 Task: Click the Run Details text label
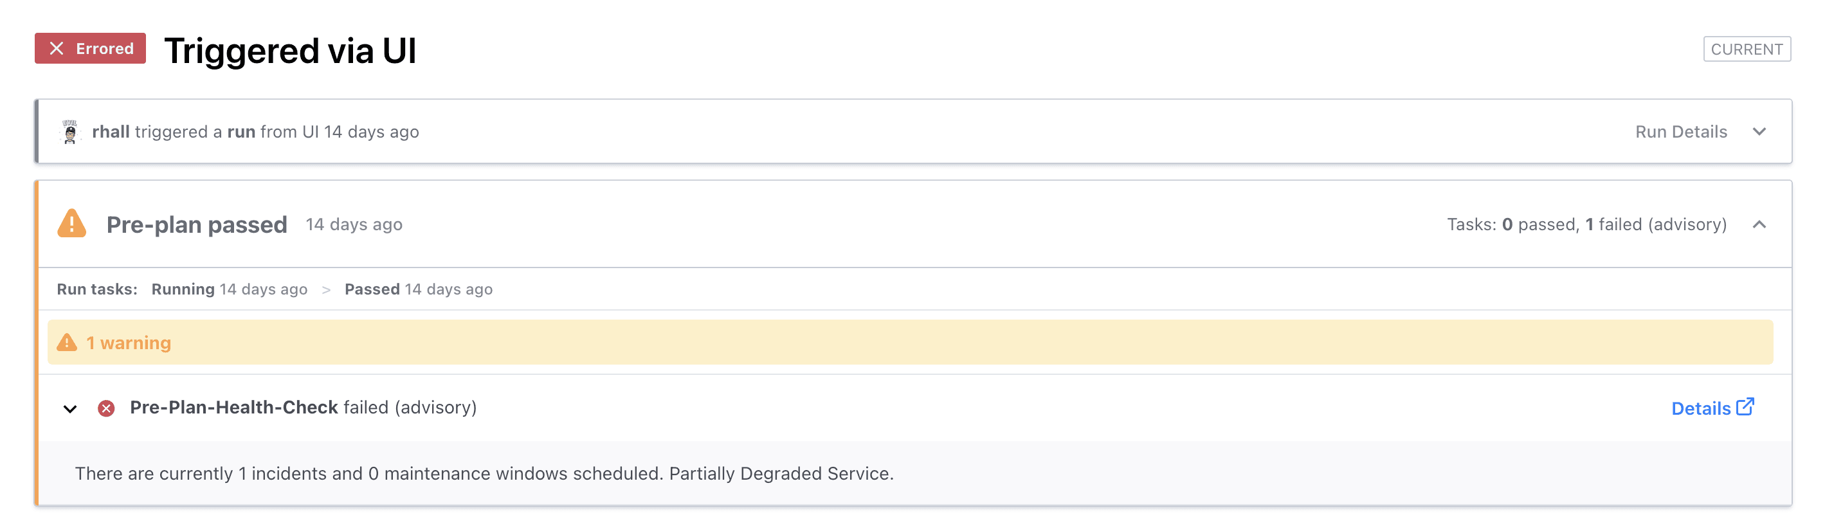pos(1680,132)
